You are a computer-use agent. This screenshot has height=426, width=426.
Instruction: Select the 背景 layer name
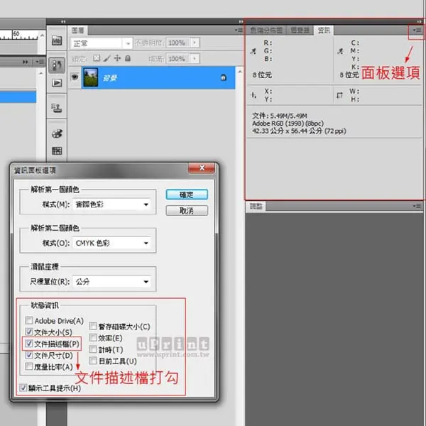point(110,78)
